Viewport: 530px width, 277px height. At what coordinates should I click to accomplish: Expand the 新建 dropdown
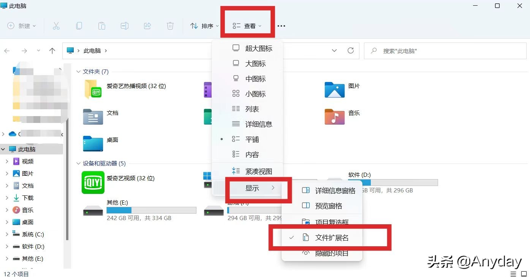pyautogui.click(x=22, y=26)
